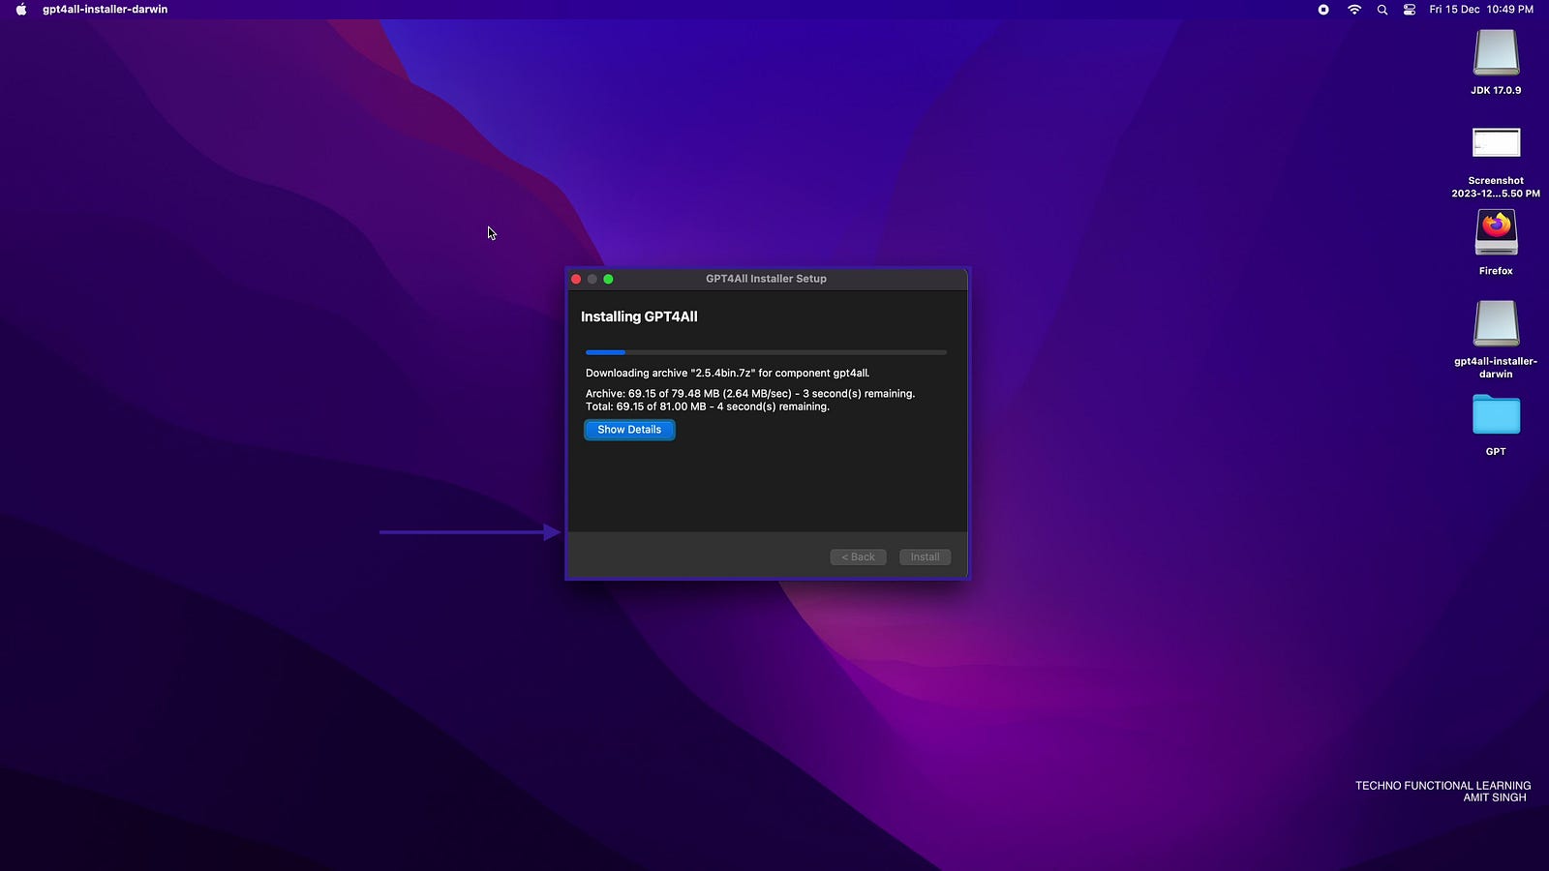Open the Apple menu

coord(21,10)
